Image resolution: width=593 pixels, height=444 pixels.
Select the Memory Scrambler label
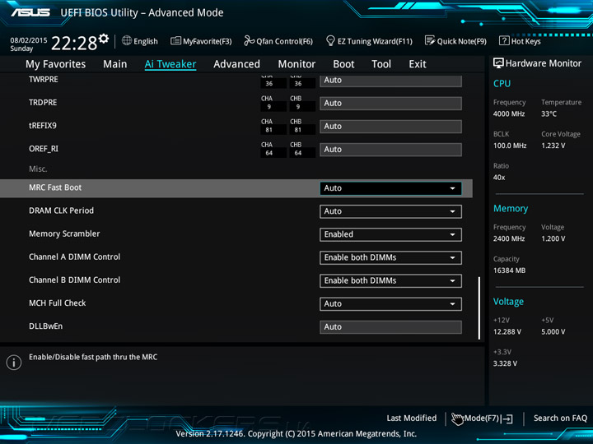(x=64, y=234)
